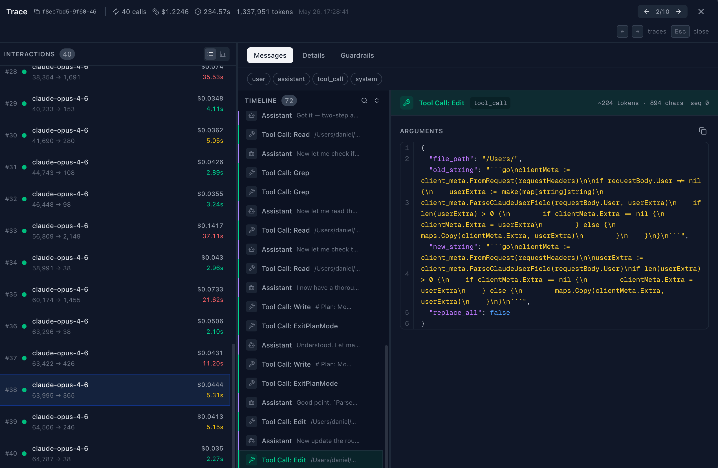The width and height of the screenshot is (718, 468).
Task: Expand or collapse all timeline items
Action: click(376, 101)
